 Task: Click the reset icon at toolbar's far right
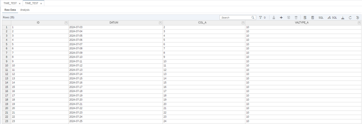pyautogui.click(x=357, y=18)
